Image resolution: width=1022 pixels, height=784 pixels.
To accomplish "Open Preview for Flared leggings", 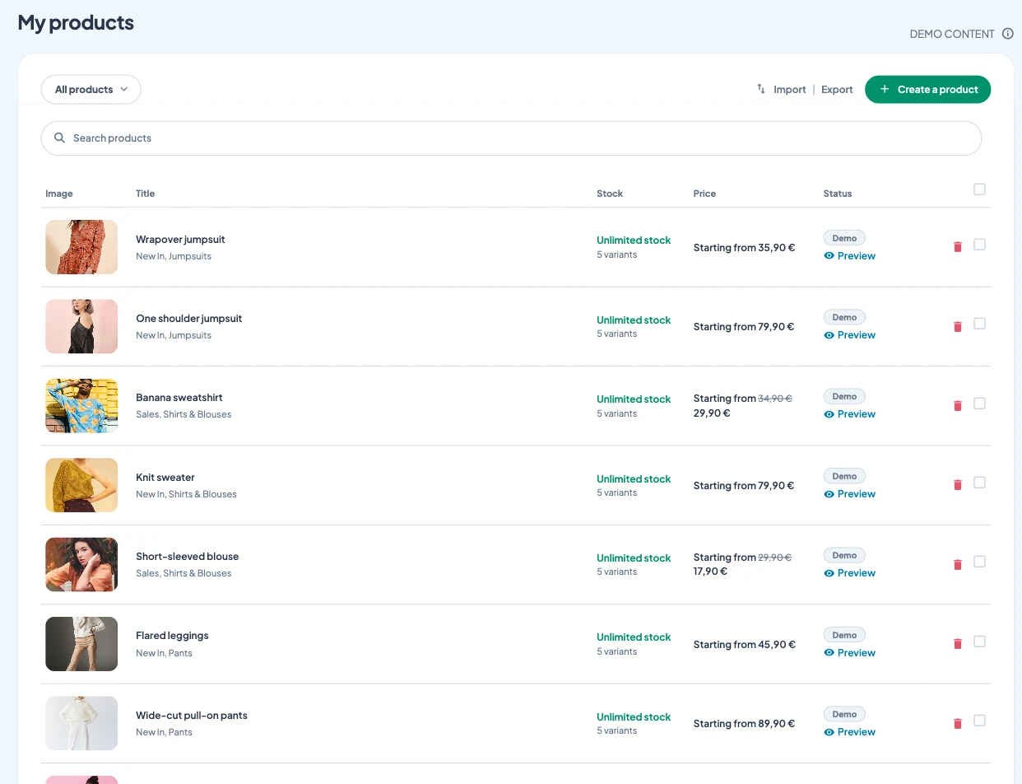I will pyautogui.click(x=849, y=653).
